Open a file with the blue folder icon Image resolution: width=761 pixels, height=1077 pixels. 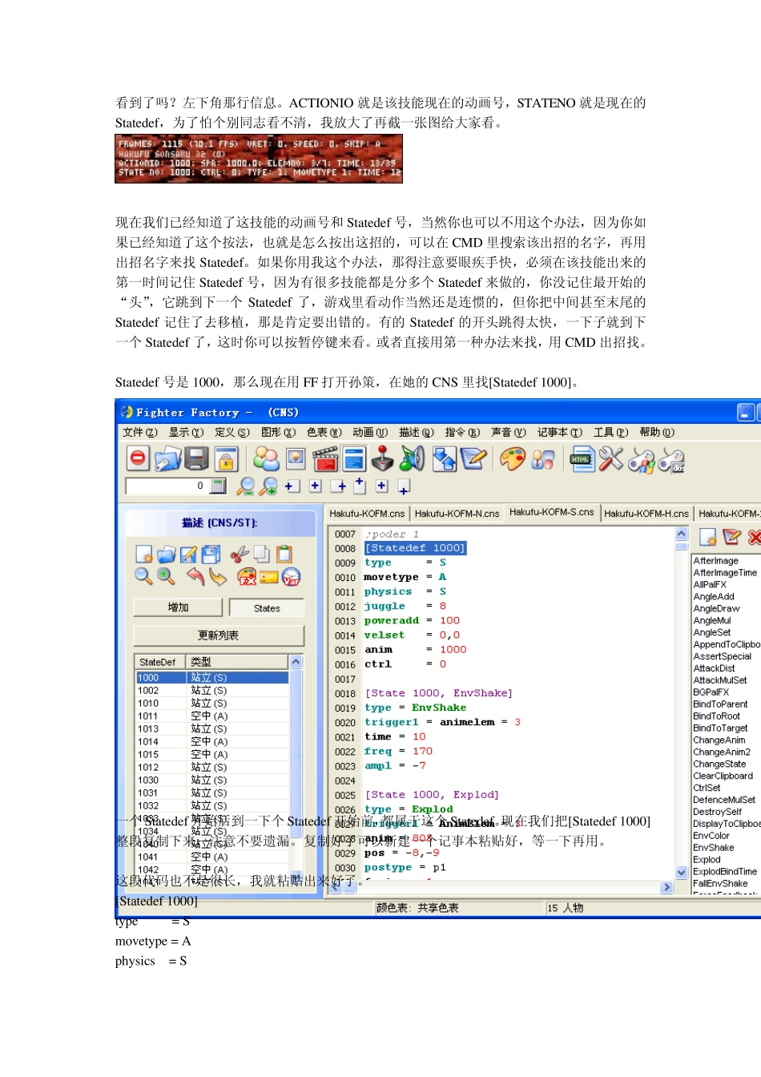pyautogui.click(x=167, y=458)
